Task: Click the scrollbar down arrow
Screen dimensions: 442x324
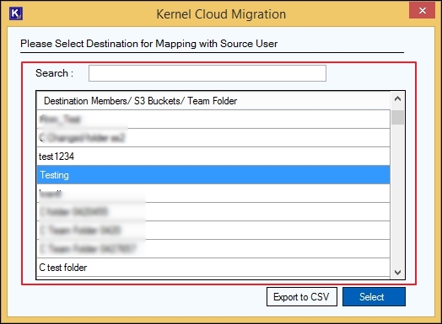Action: [398, 273]
